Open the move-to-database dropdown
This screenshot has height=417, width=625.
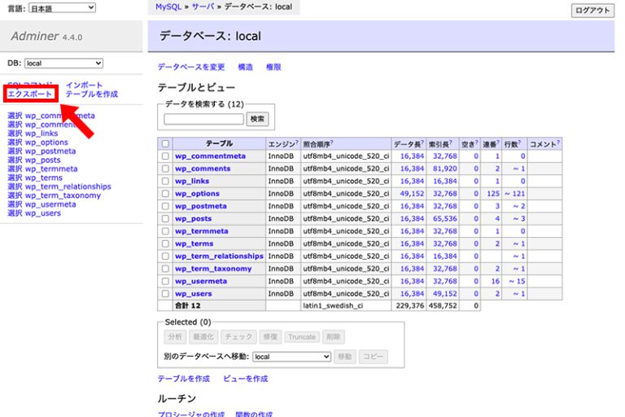292,357
